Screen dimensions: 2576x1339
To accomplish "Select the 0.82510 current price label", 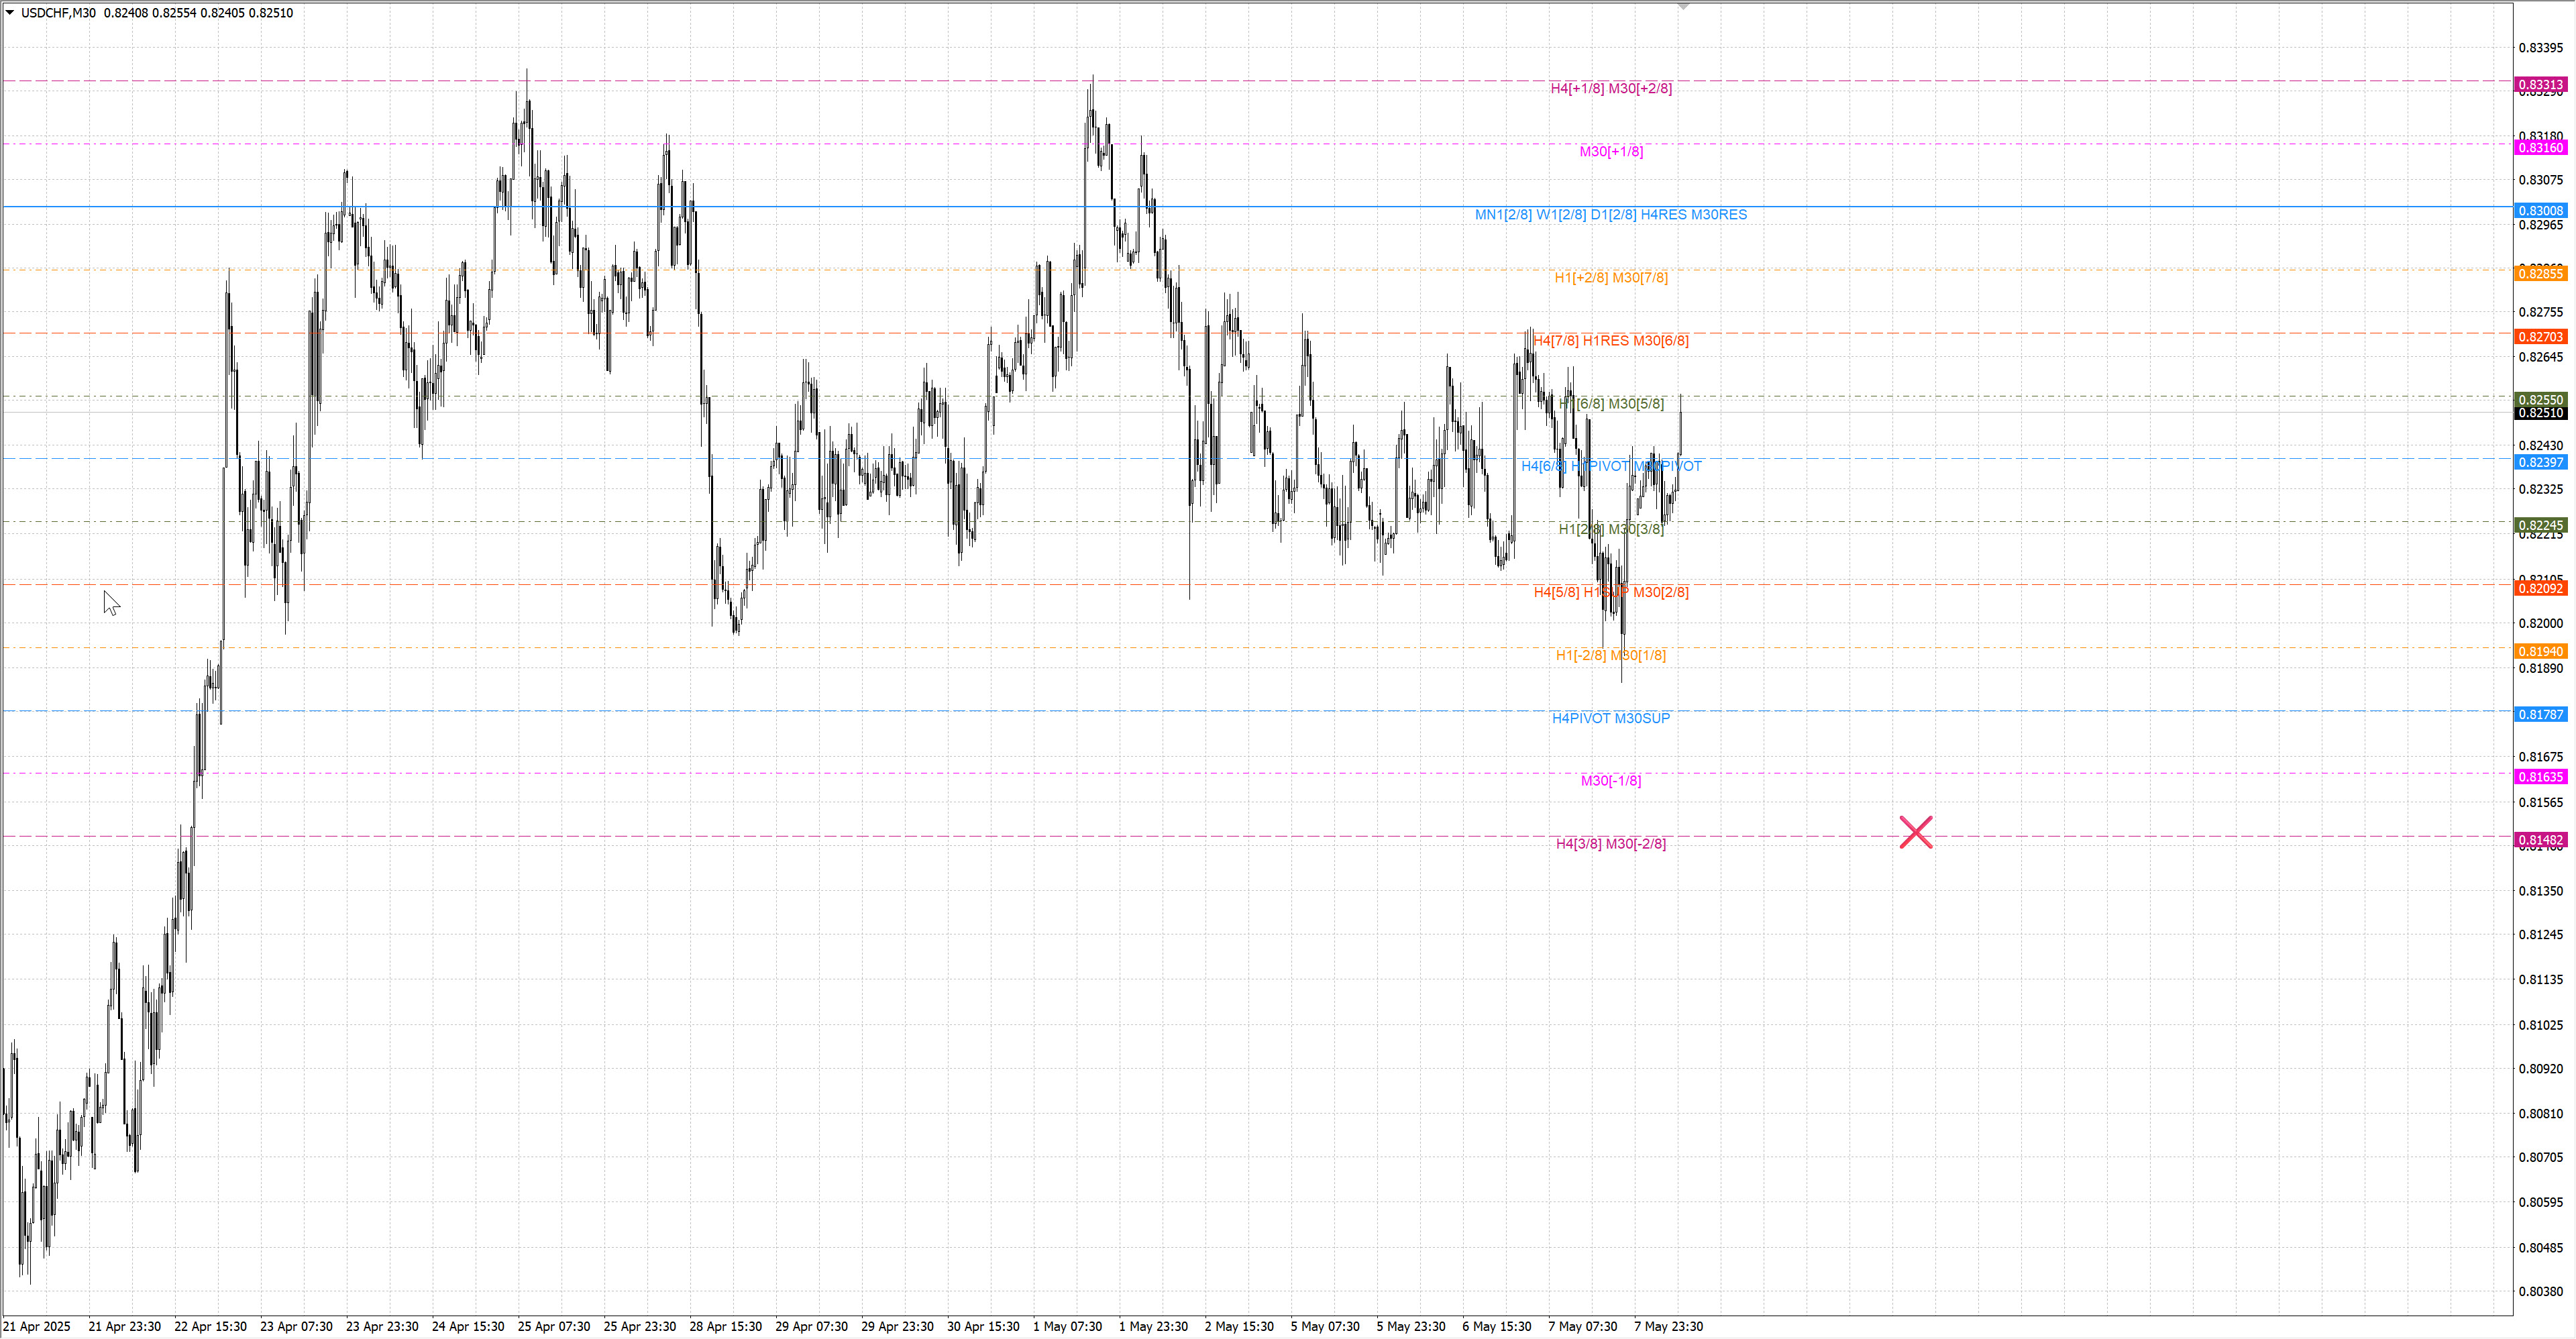I will pos(2540,413).
